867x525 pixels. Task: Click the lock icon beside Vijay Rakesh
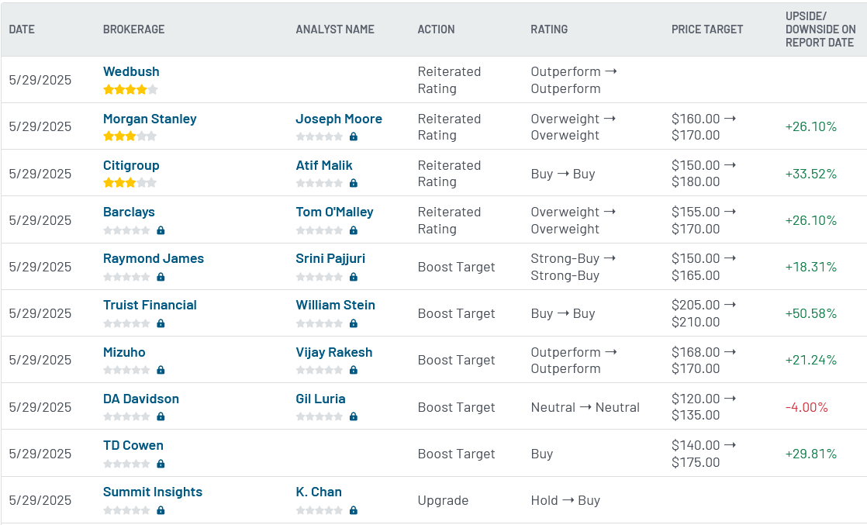pos(354,370)
